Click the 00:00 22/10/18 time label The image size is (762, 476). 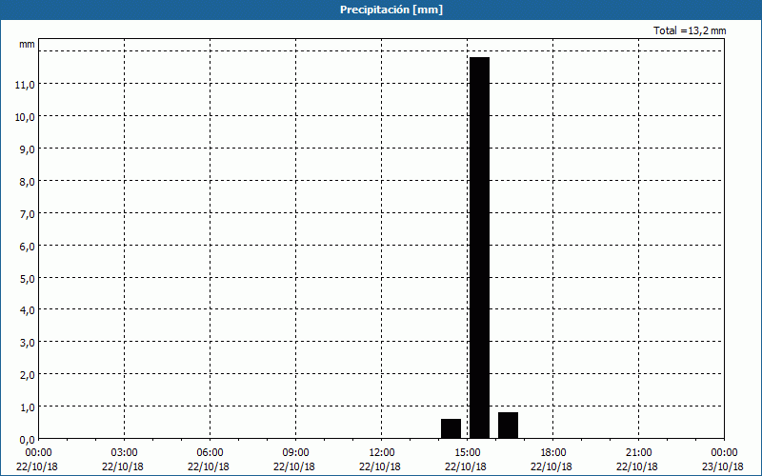[37, 460]
